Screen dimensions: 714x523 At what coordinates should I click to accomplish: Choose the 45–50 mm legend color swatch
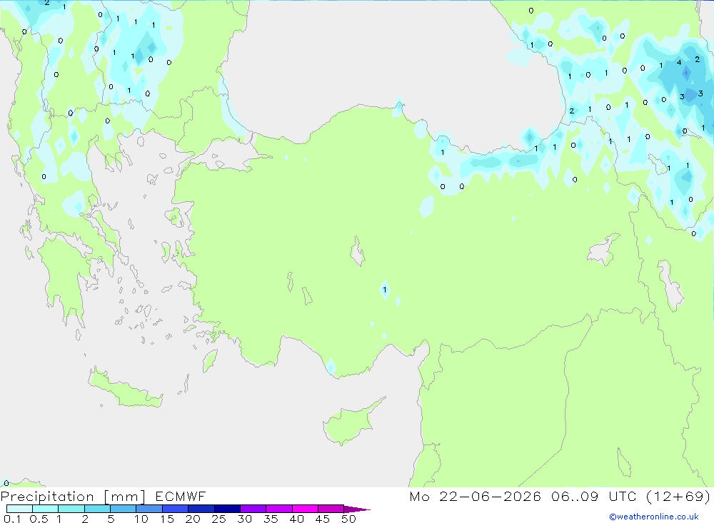331,509
